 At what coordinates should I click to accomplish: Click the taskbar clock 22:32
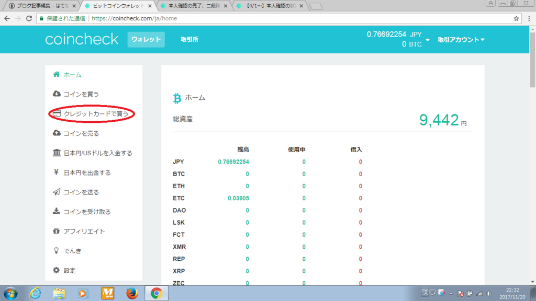(512, 290)
